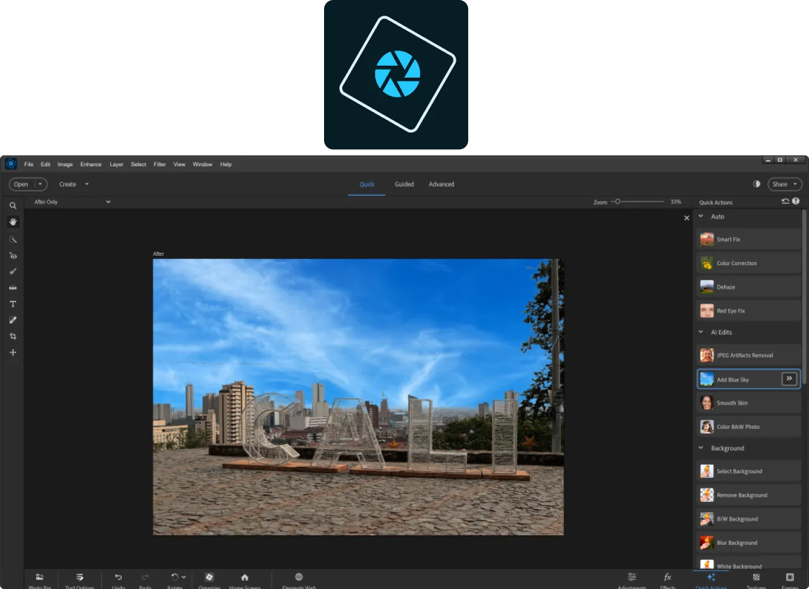
Task: Open the Filter menu
Action: [160, 164]
